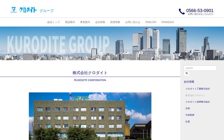Screen dimensions: 224x140
Task: Click the search magnifier button
Action: pos(187,73)
